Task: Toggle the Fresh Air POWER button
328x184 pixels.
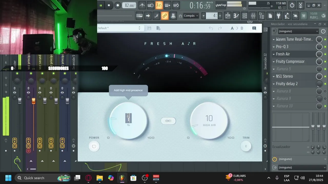Action: pos(94,146)
